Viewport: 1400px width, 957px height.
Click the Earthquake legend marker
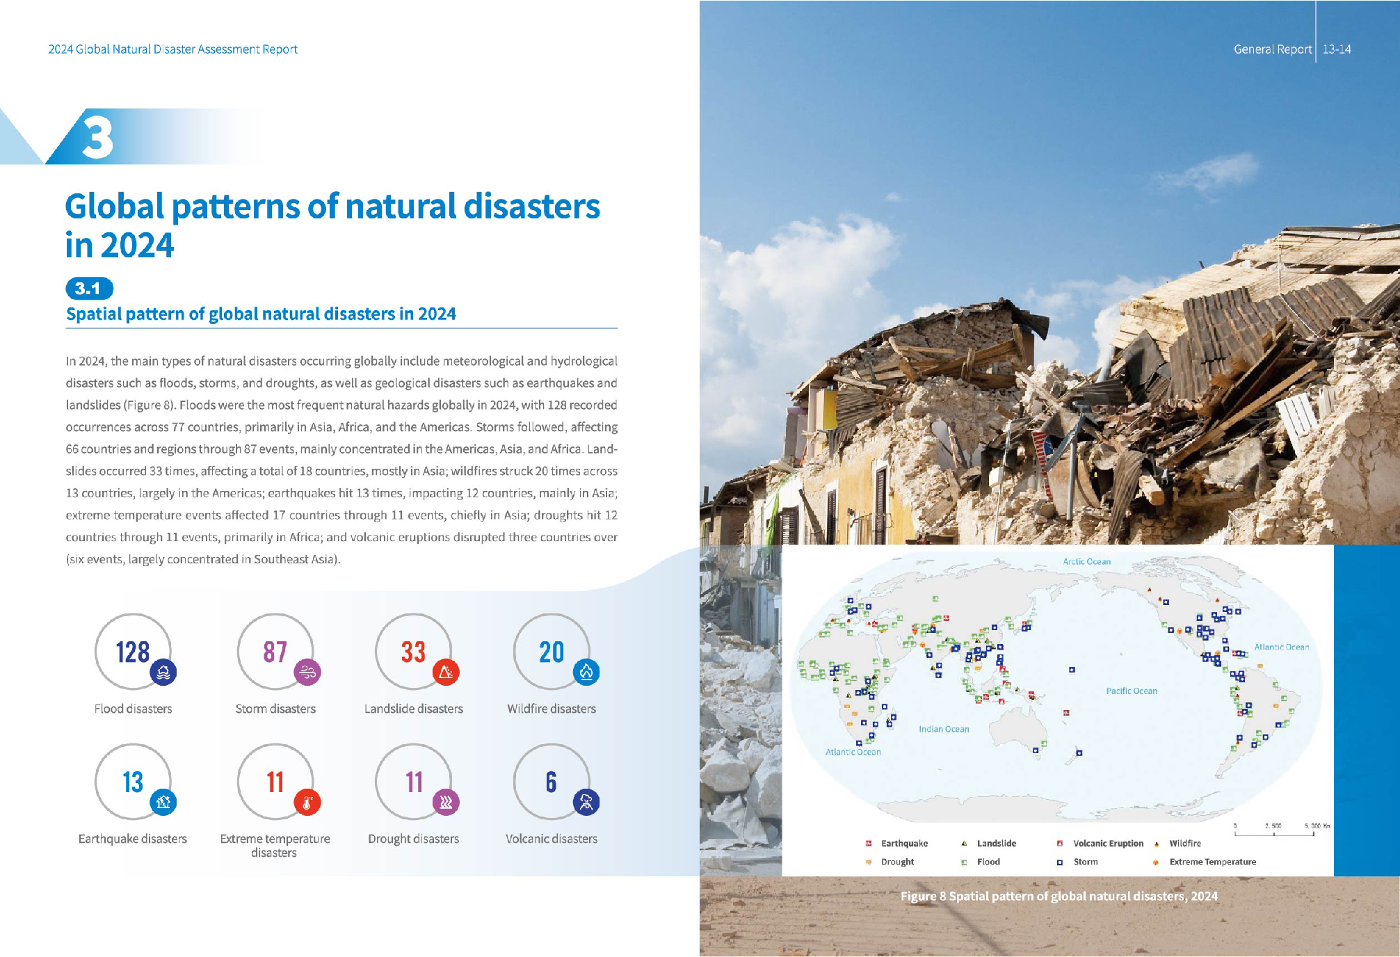point(869,844)
